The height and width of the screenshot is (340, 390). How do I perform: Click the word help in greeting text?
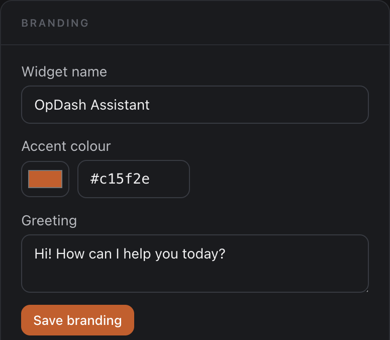pyautogui.click(x=137, y=254)
